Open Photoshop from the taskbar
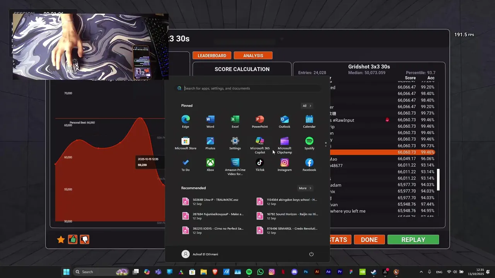Viewport: 495px width, 278px height. (x=306, y=272)
